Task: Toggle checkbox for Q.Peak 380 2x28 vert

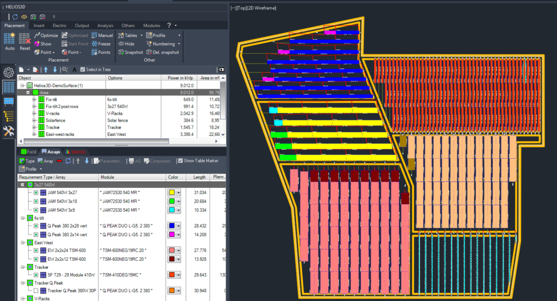Action: point(36,226)
